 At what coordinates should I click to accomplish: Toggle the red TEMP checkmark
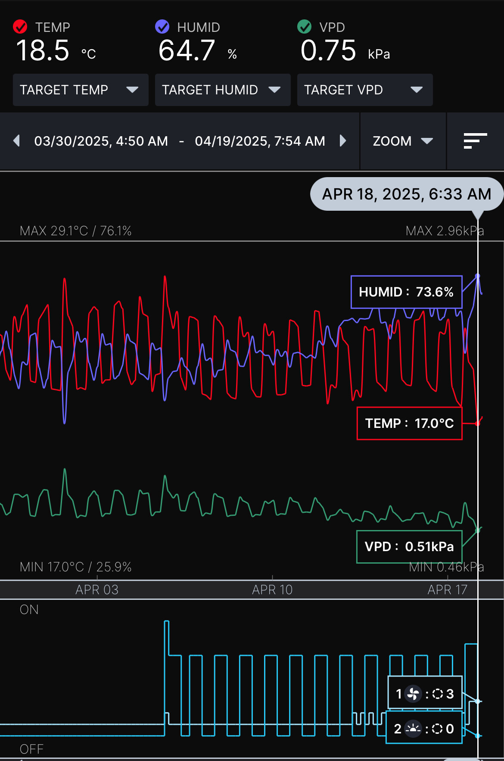pyautogui.click(x=20, y=27)
